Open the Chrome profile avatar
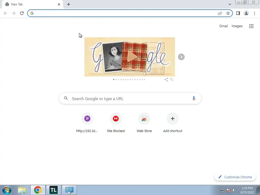260x195 pixels. (x=246, y=13)
